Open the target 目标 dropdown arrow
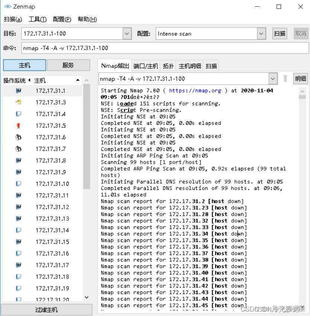 coord(127,33)
